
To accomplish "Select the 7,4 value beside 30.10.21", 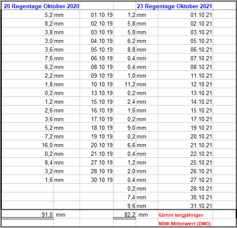I will point(124,197).
